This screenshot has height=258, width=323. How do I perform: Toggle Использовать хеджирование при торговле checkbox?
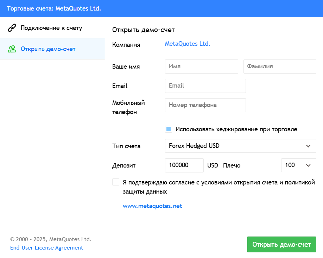[169, 129]
